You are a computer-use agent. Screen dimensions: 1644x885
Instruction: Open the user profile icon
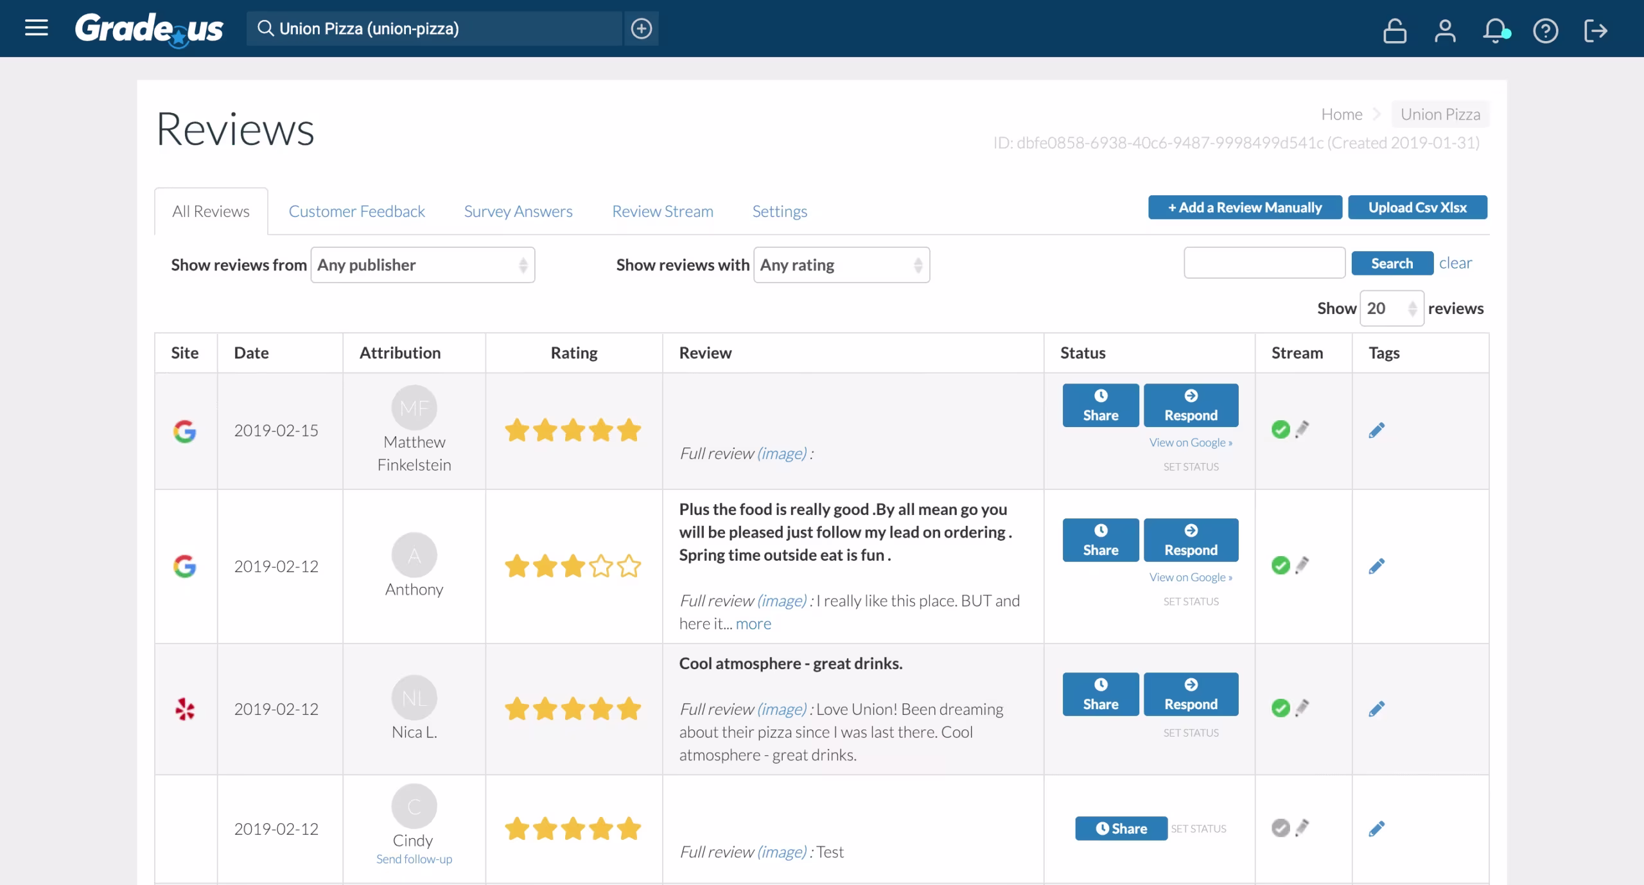[1445, 30]
